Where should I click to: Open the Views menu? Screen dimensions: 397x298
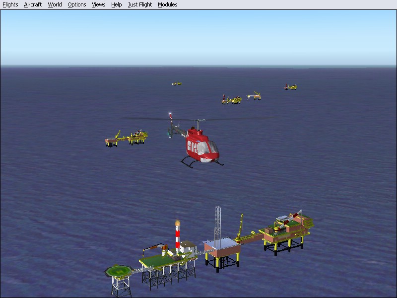pyautogui.click(x=98, y=4)
